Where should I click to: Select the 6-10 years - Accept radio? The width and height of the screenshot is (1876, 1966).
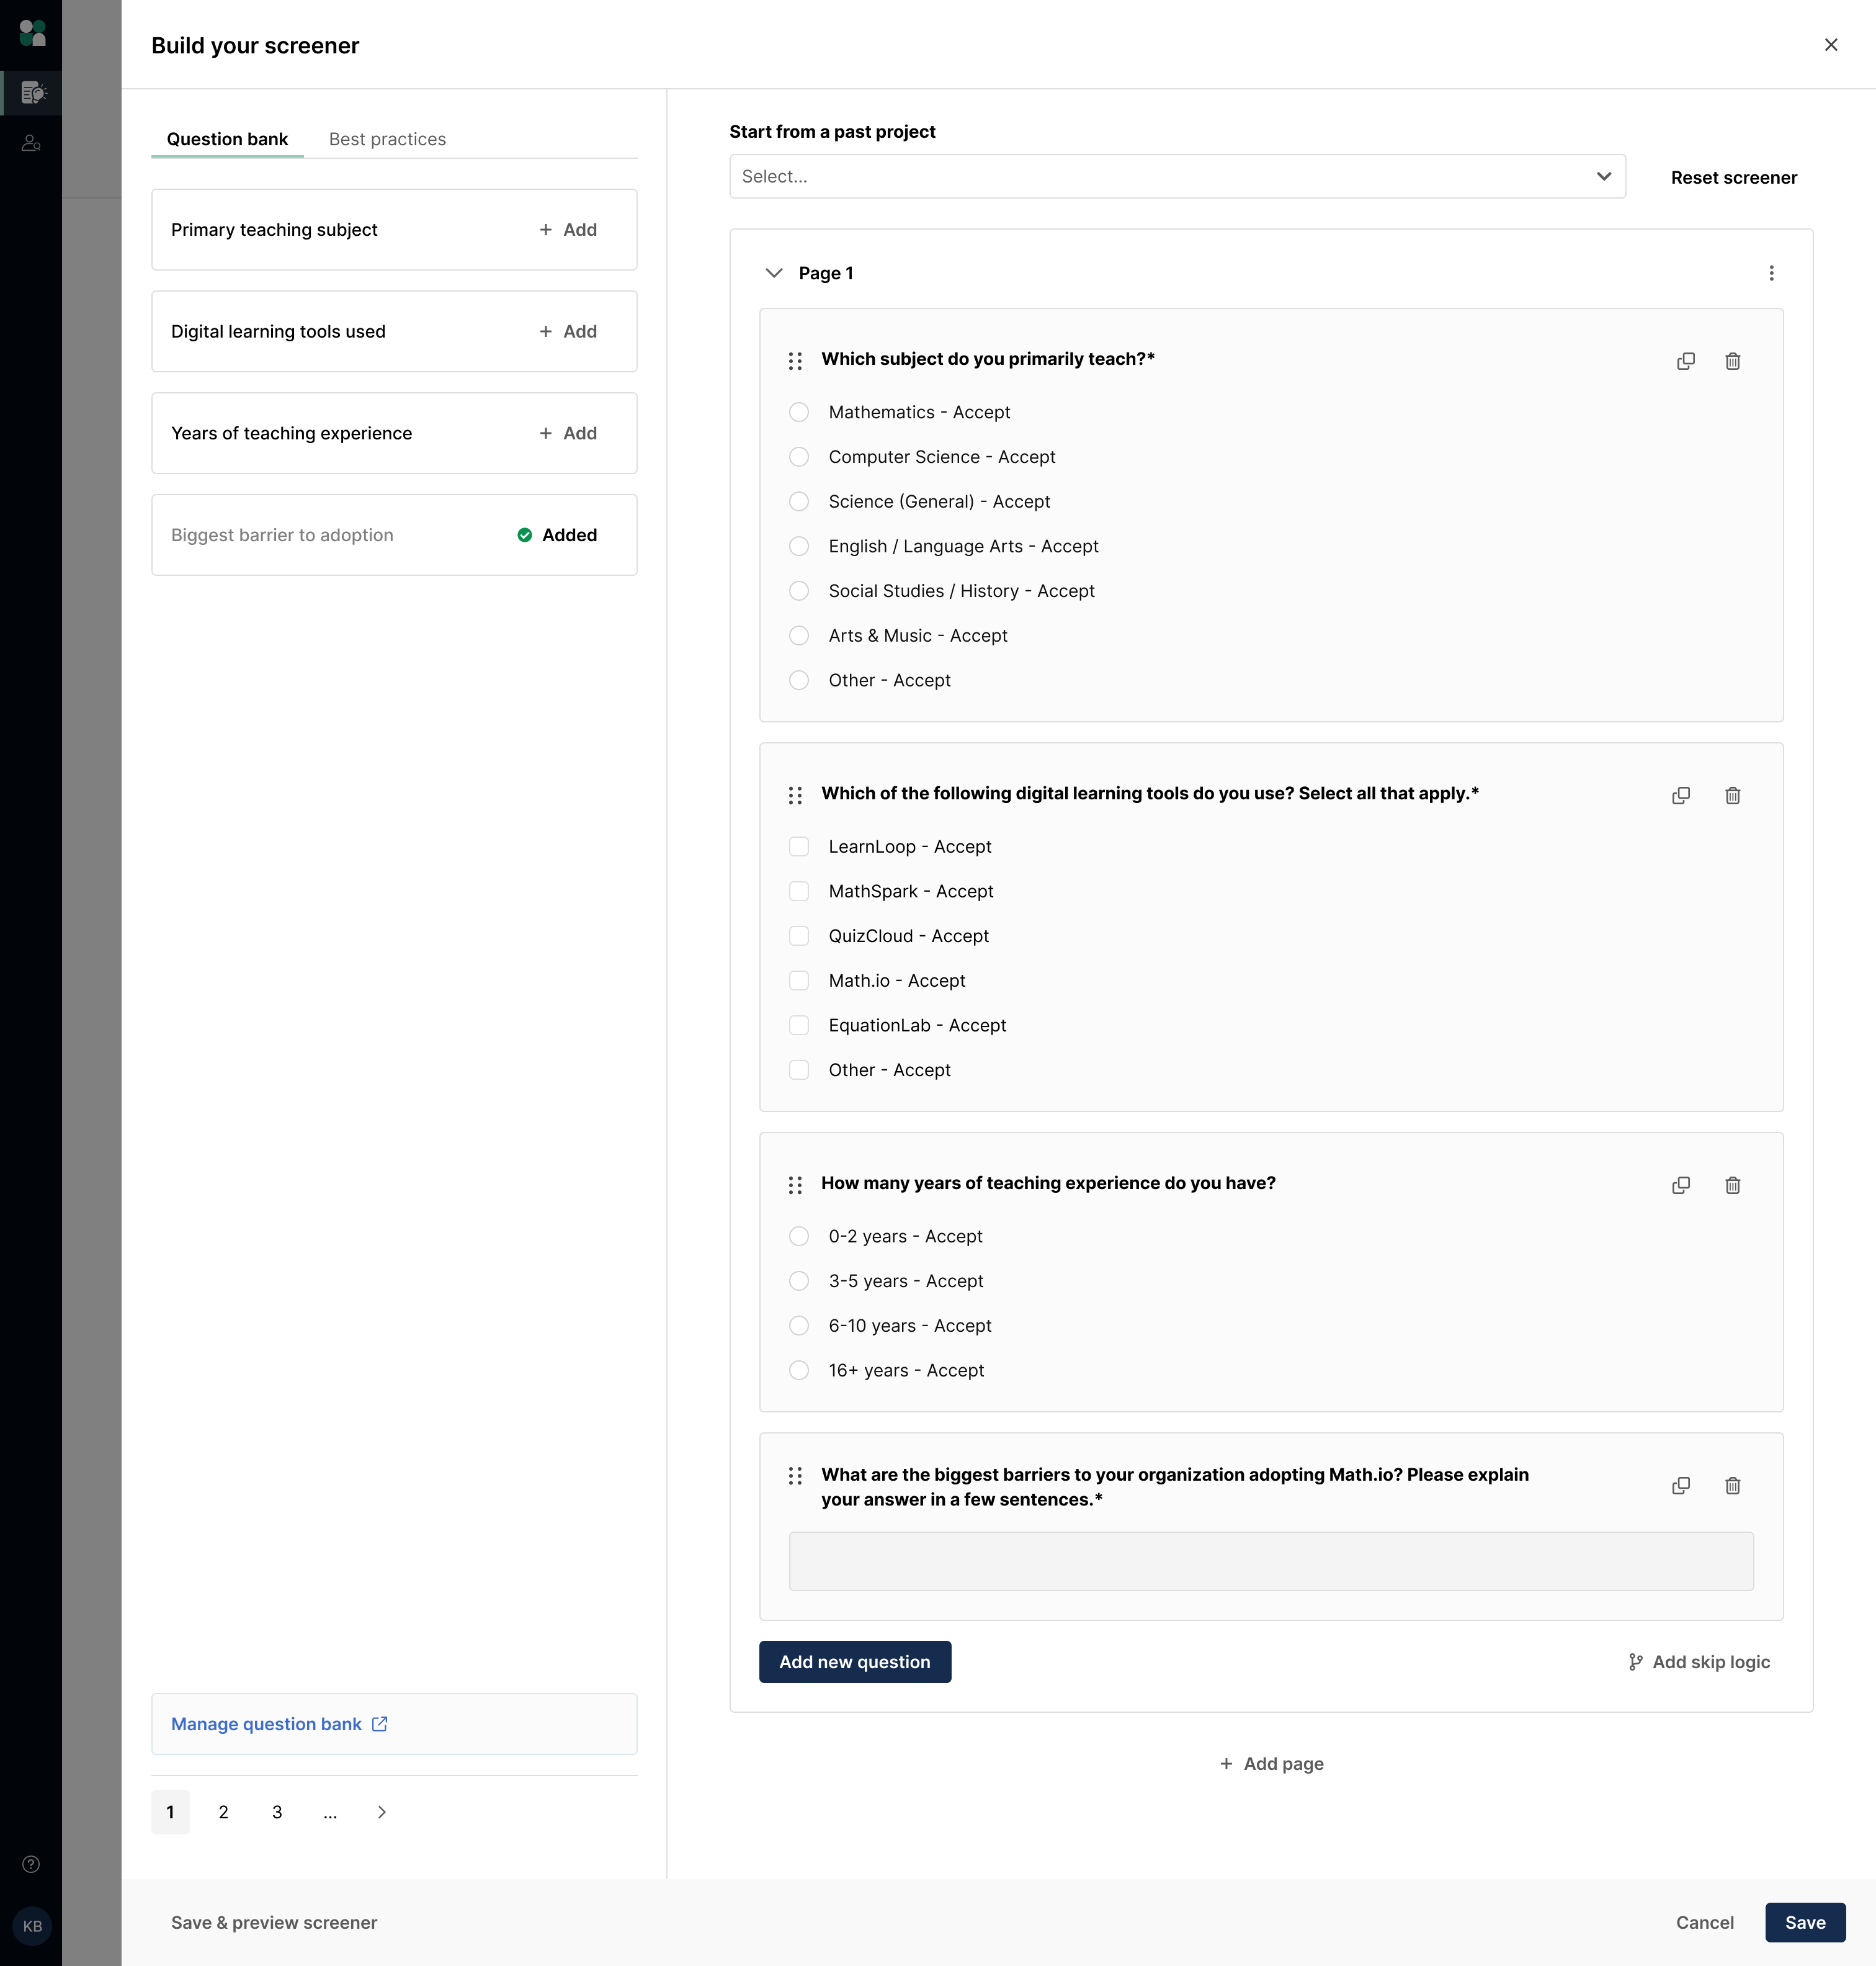coord(799,1326)
